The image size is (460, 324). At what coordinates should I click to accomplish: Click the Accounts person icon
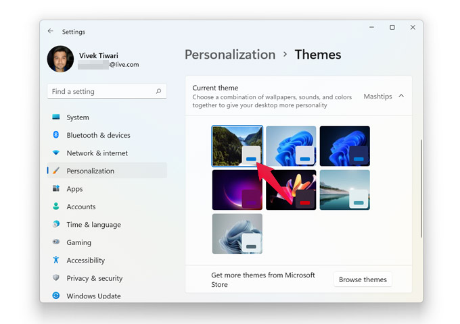pos(55,207)
